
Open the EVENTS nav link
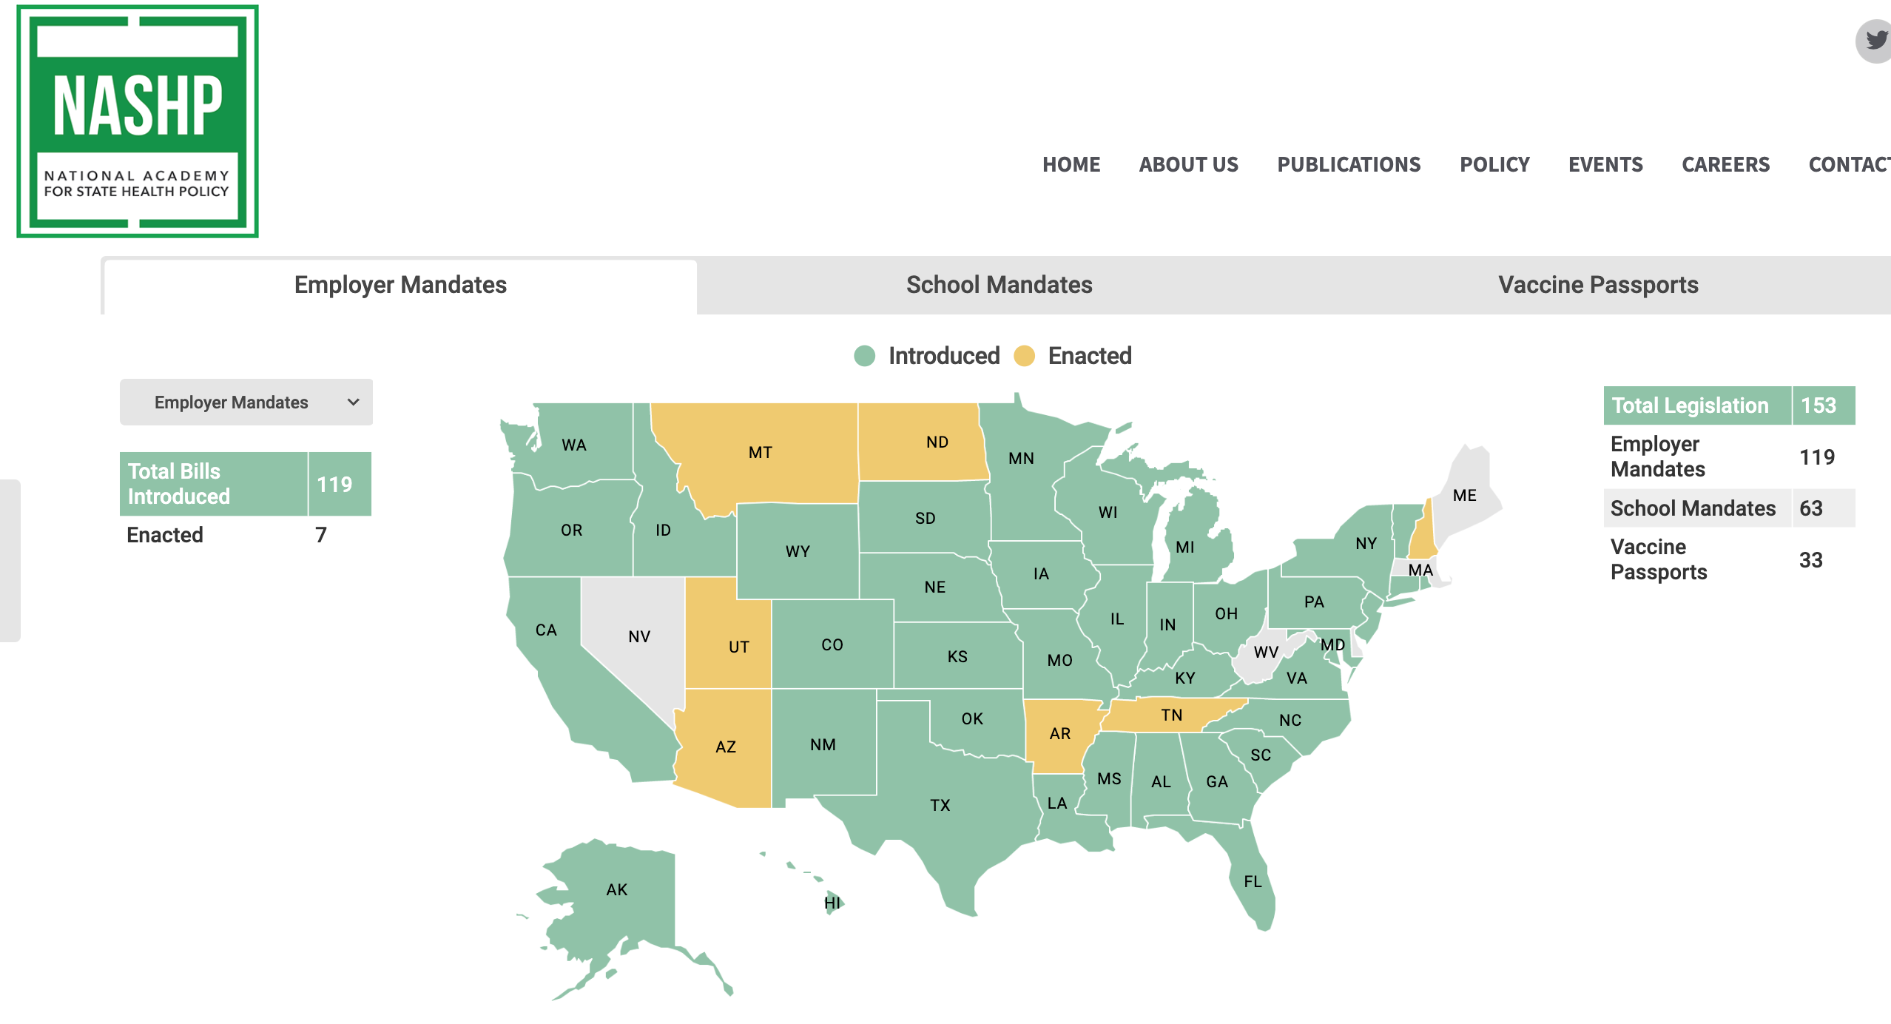[1605, 164]
